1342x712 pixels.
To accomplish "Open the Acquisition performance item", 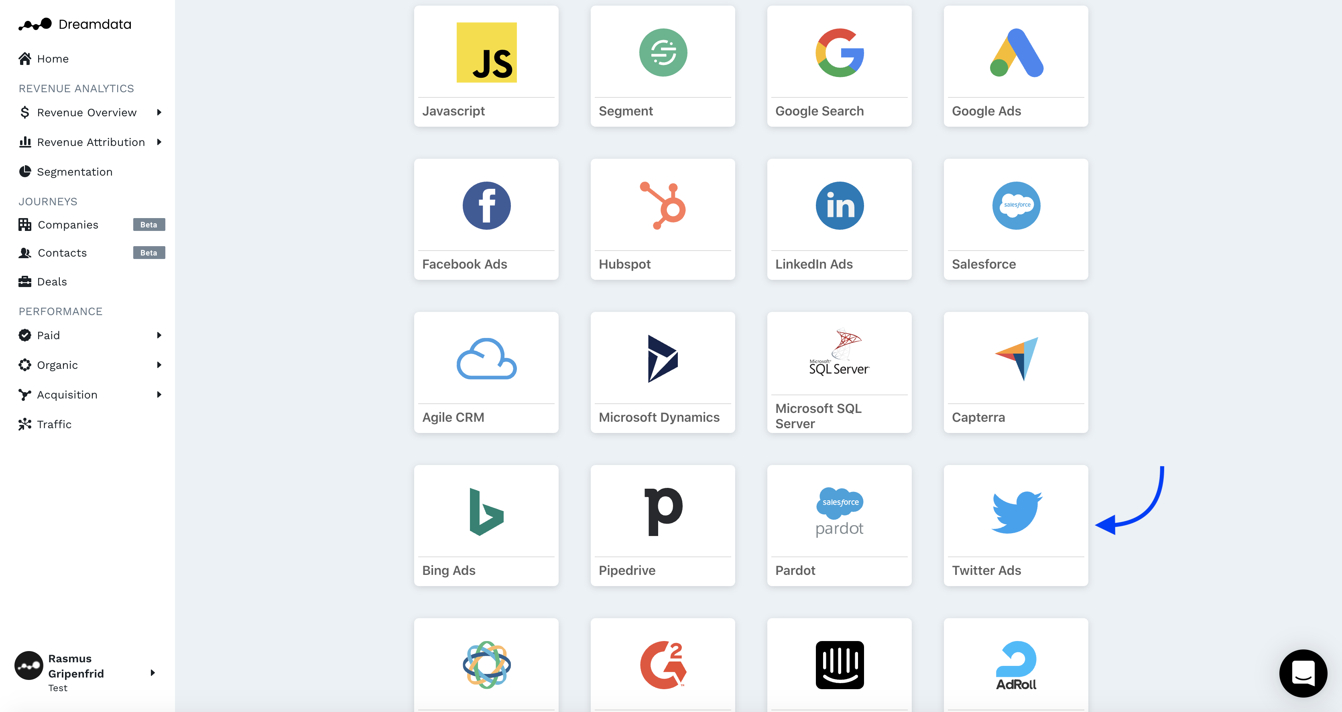I will (67, 394).
